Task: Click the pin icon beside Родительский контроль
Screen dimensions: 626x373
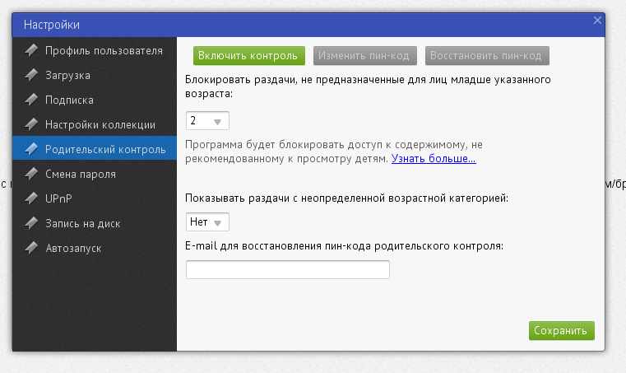Action: 31,149
